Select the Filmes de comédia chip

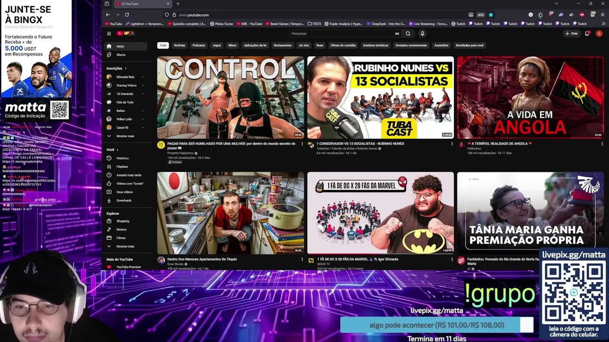[343, 45]
